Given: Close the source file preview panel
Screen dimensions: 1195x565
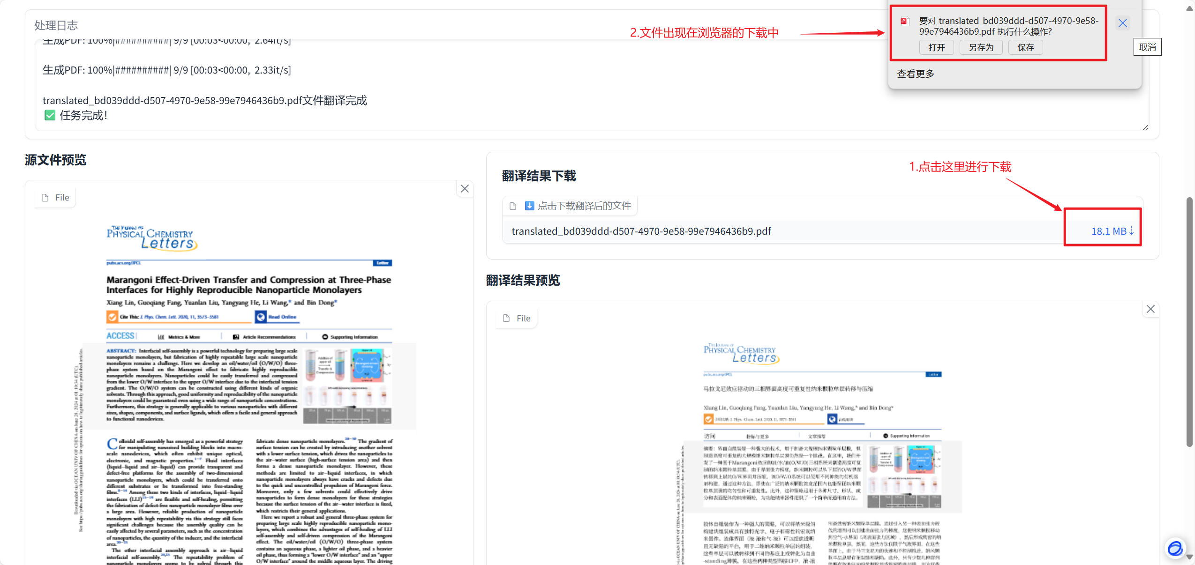Looking at the screenshot, I should pyautogui.click(x=465, y=188).
